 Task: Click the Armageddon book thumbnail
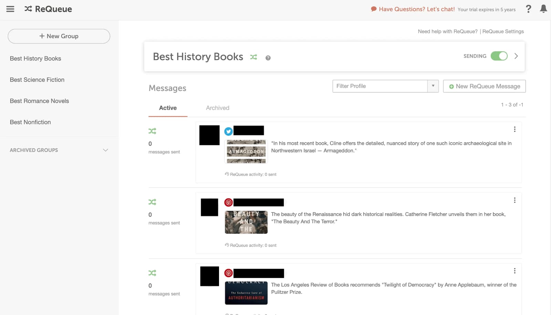(246, 151)
